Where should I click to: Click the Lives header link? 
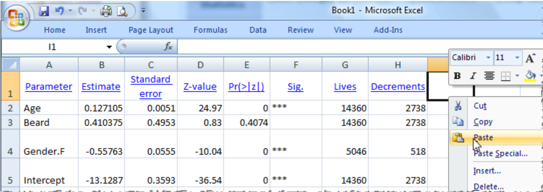[x=345, y=86]
